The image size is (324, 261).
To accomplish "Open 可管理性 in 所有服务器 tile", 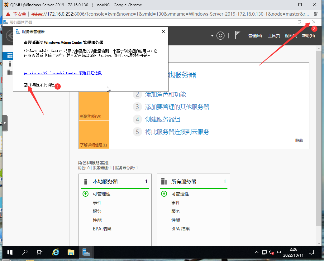I will pos(180,194).
